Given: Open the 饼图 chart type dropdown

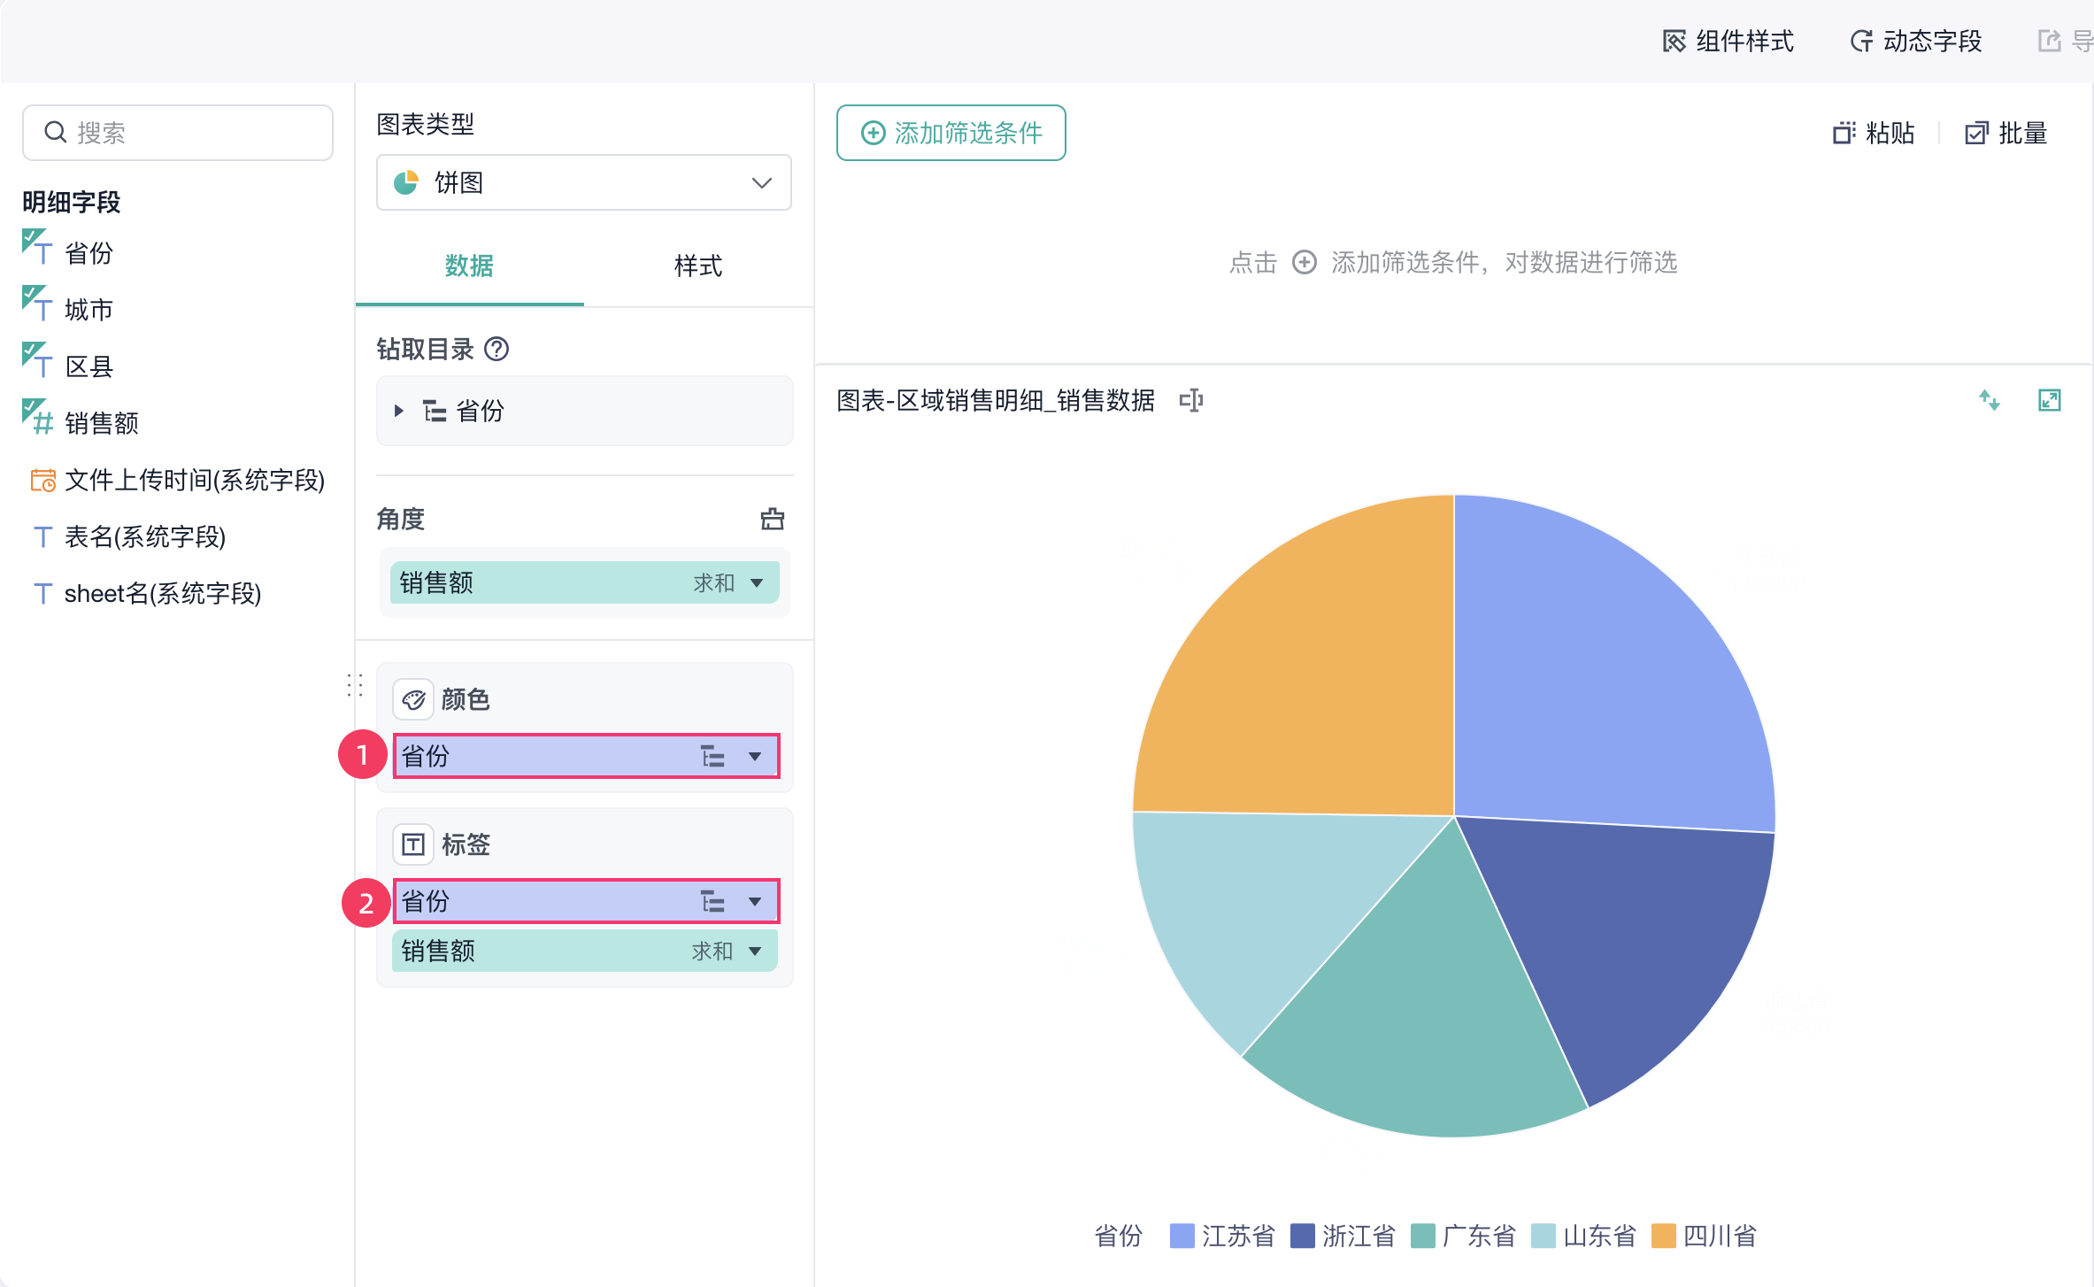Looking at the screenshot, I should point(584,182).
